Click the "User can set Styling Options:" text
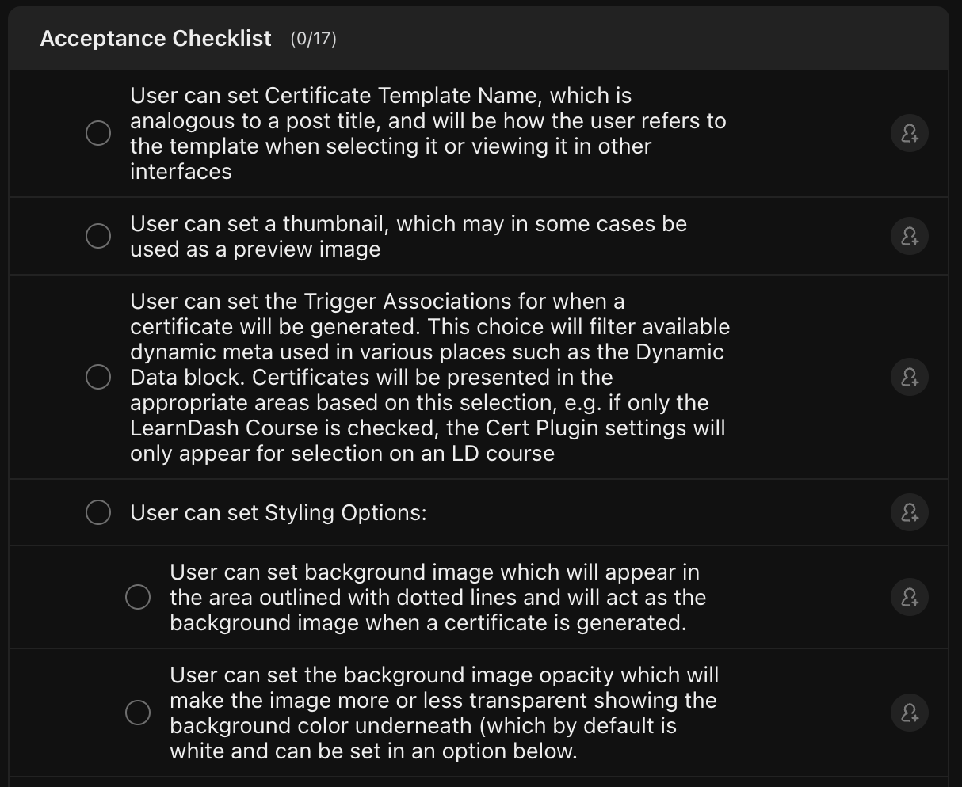The image size is (962, 787). point(278,512)
